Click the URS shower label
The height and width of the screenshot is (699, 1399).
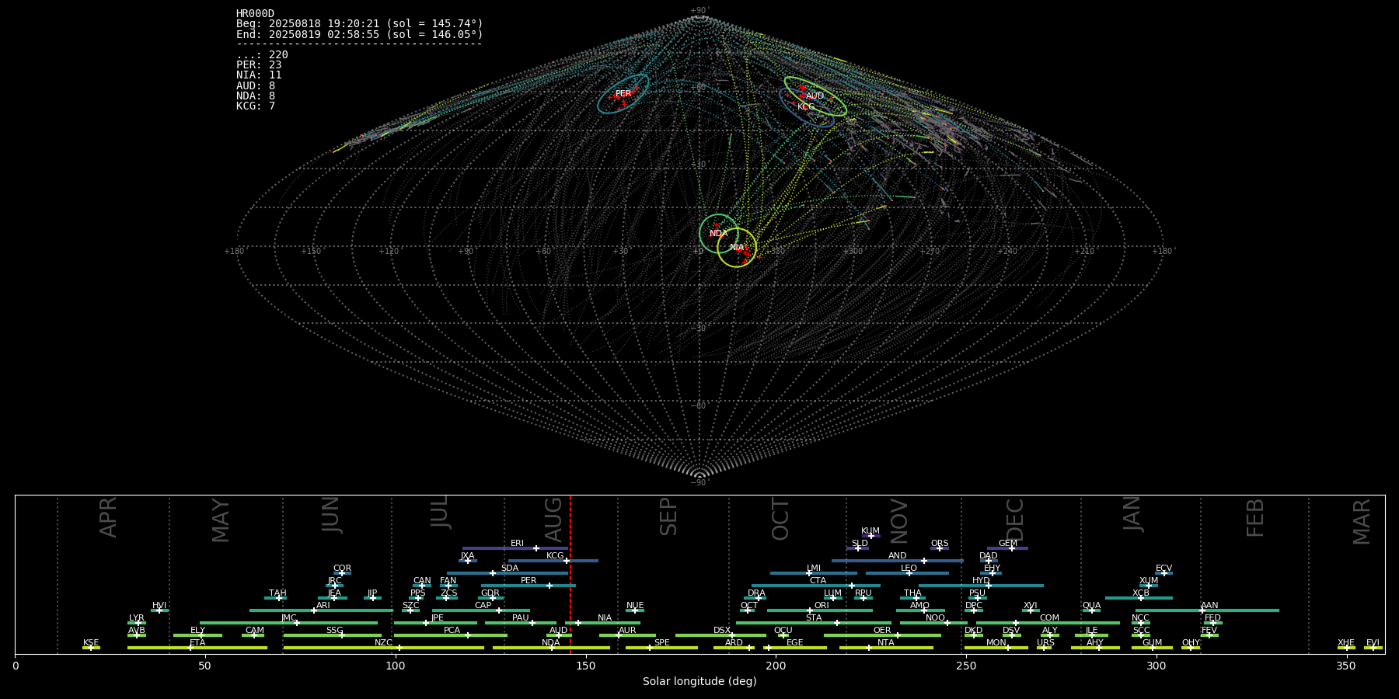point(1045,643)
